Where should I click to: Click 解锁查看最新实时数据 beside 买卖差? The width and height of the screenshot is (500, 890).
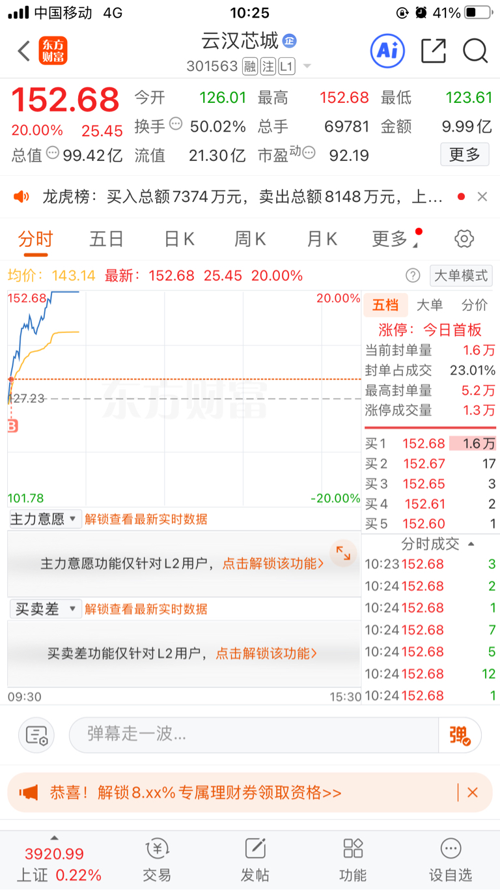click(146, 609)
